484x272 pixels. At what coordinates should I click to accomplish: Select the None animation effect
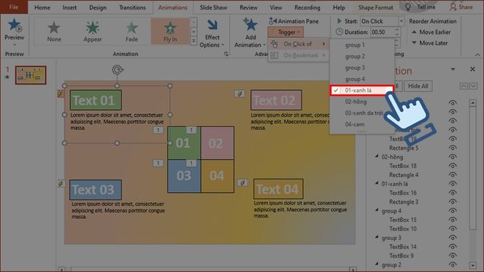pyautogui.click(x=54, y=32)
